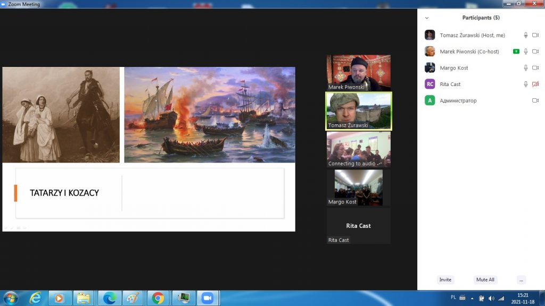Open the more options (...) menu in Participants
The height and width of the screenshot is (306, 545).
(521, 279)
